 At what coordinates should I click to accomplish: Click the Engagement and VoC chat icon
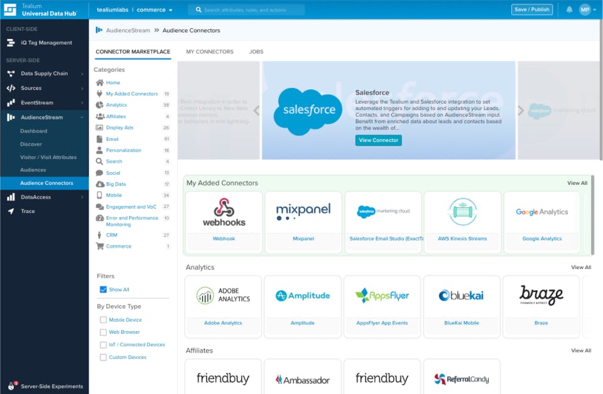(100, 207)
